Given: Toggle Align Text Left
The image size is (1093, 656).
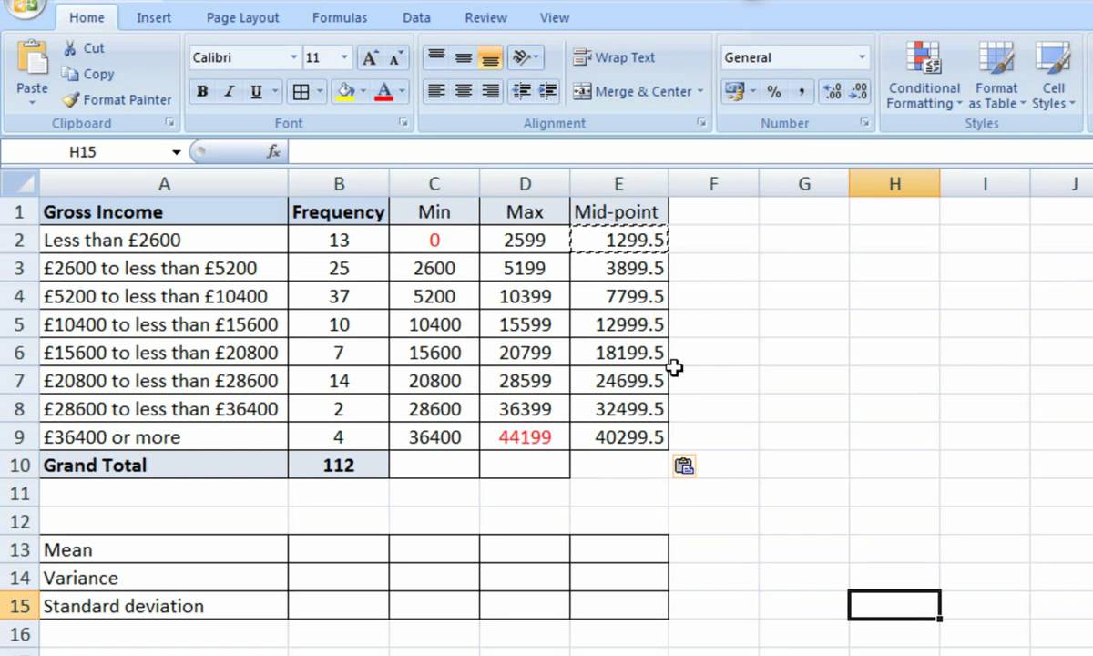Looking at the screenshot, I should [x=436, y=91].
